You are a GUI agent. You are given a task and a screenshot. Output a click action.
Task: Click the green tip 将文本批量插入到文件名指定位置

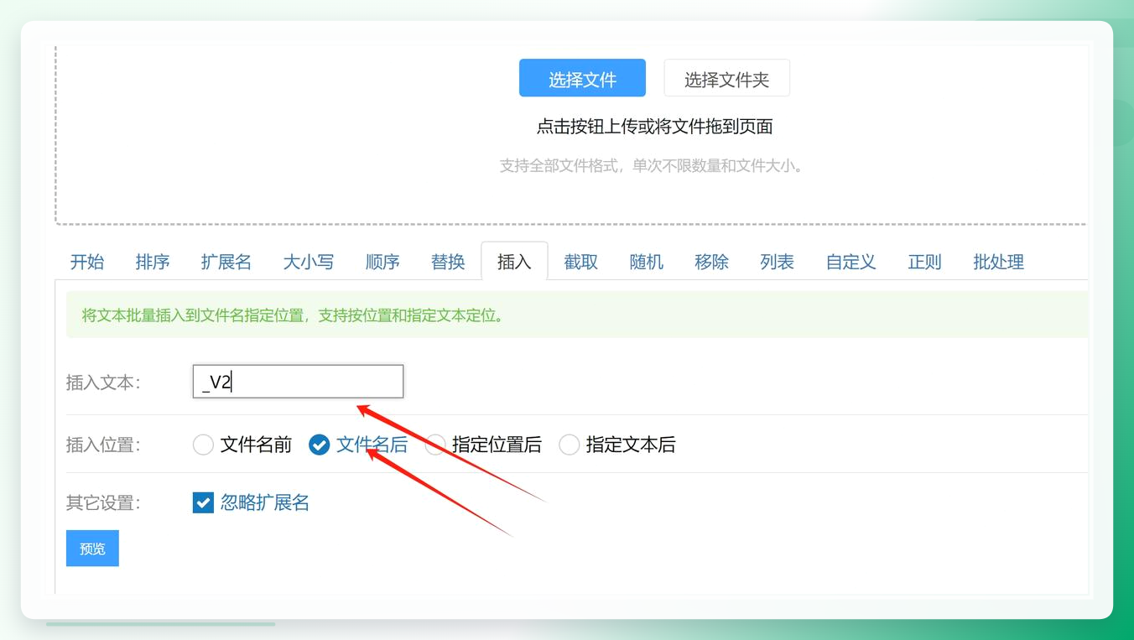pos(293,316)
